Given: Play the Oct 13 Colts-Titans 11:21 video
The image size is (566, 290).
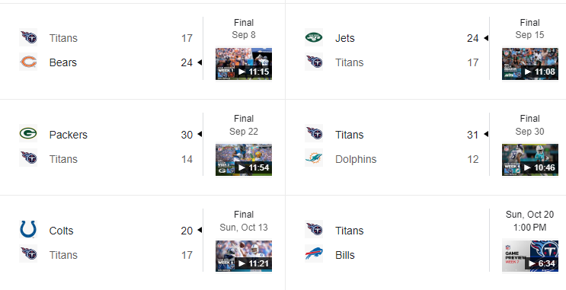Looking at the screenshot, I should click(x=244, y=256).
